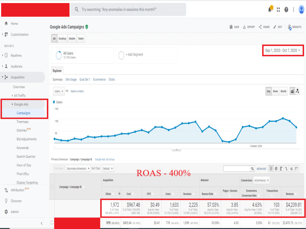Open the date range dropdown
This screenshot has width=306, height=229.
(282, 51)
